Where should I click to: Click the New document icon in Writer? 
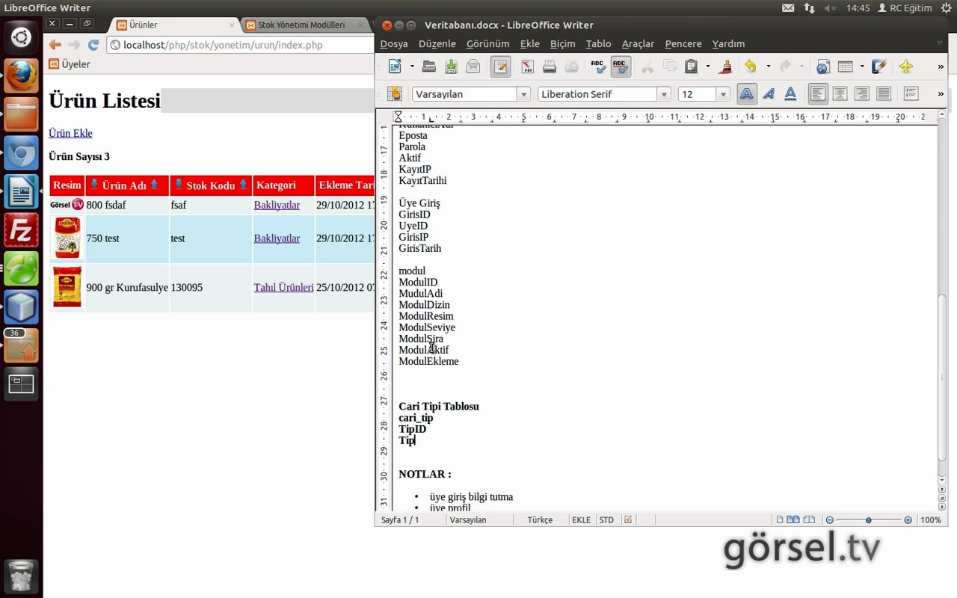[x=395, y=67]
